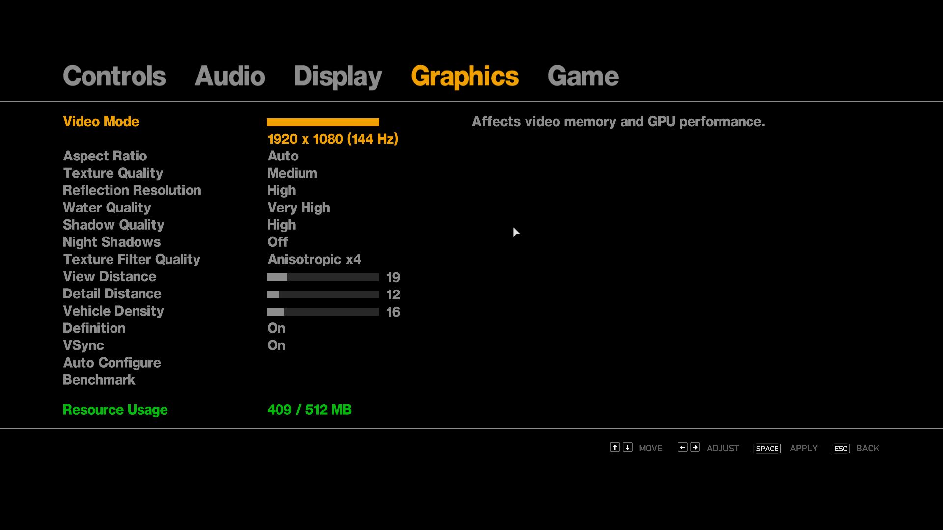Open the Audio tab

click(230, 77)
